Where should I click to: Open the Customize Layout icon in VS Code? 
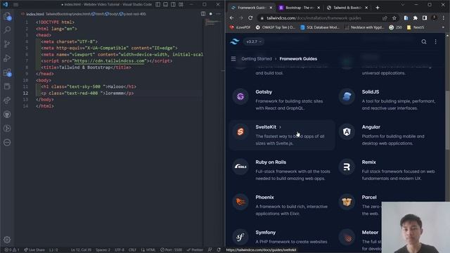pyautogui.click(x=181, y=5)
